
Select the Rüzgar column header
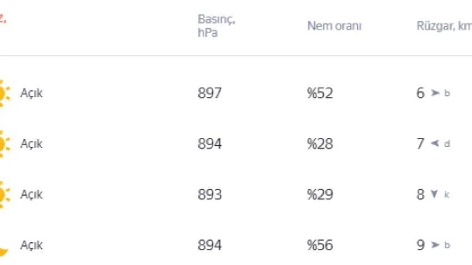point(444,26)
